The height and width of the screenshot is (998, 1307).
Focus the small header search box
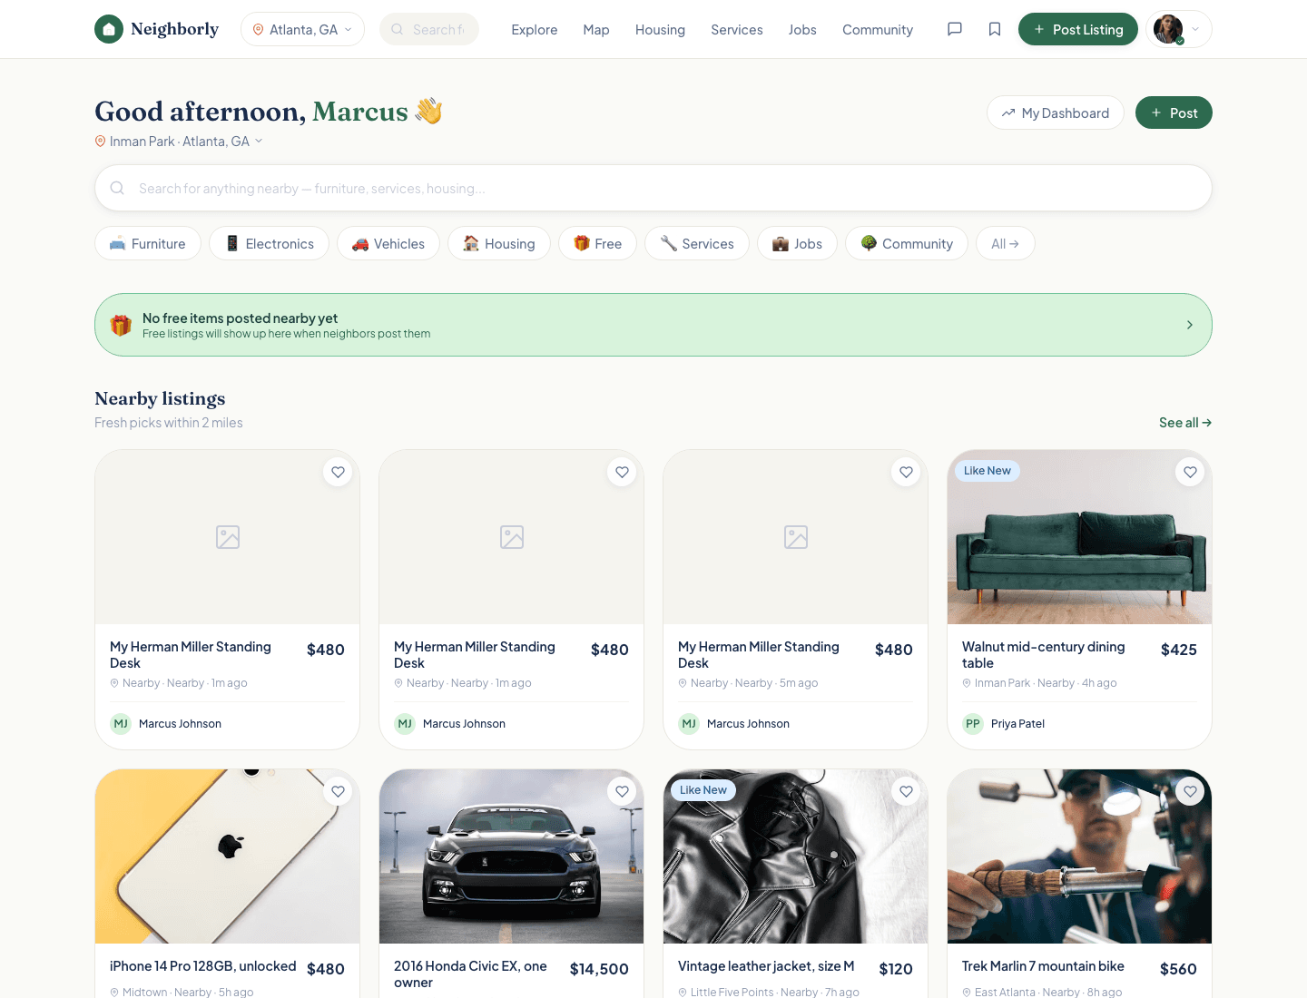(x=429, y=29)
